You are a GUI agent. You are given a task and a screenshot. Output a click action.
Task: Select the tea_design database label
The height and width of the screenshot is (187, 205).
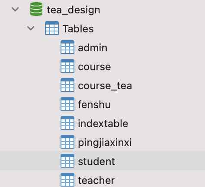pos(74,10)
